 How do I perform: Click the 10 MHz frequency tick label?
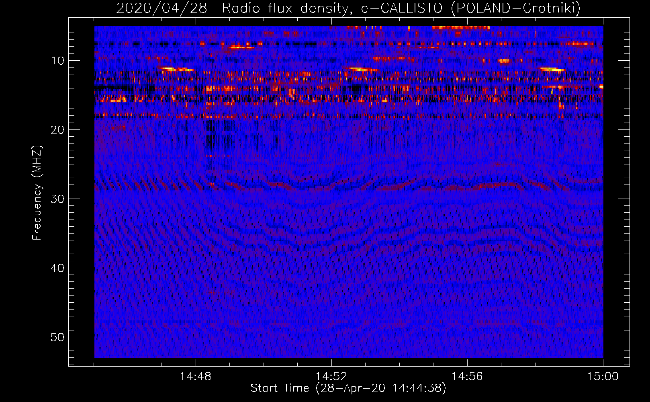pyautogui.click(x=58, y=61)
